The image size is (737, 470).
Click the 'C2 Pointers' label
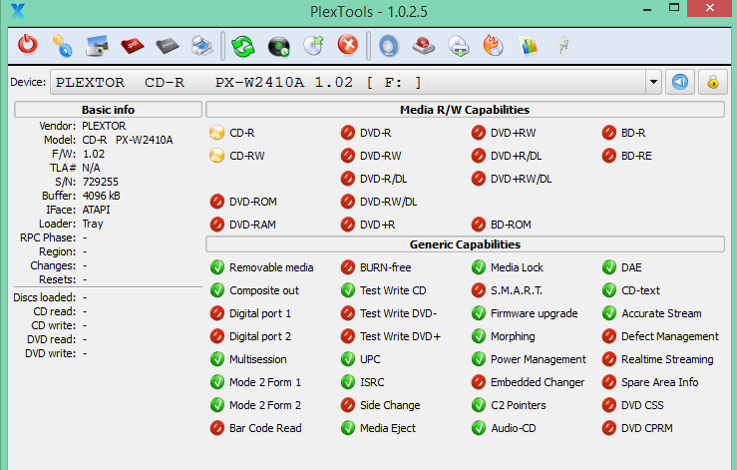coord(519,405)
